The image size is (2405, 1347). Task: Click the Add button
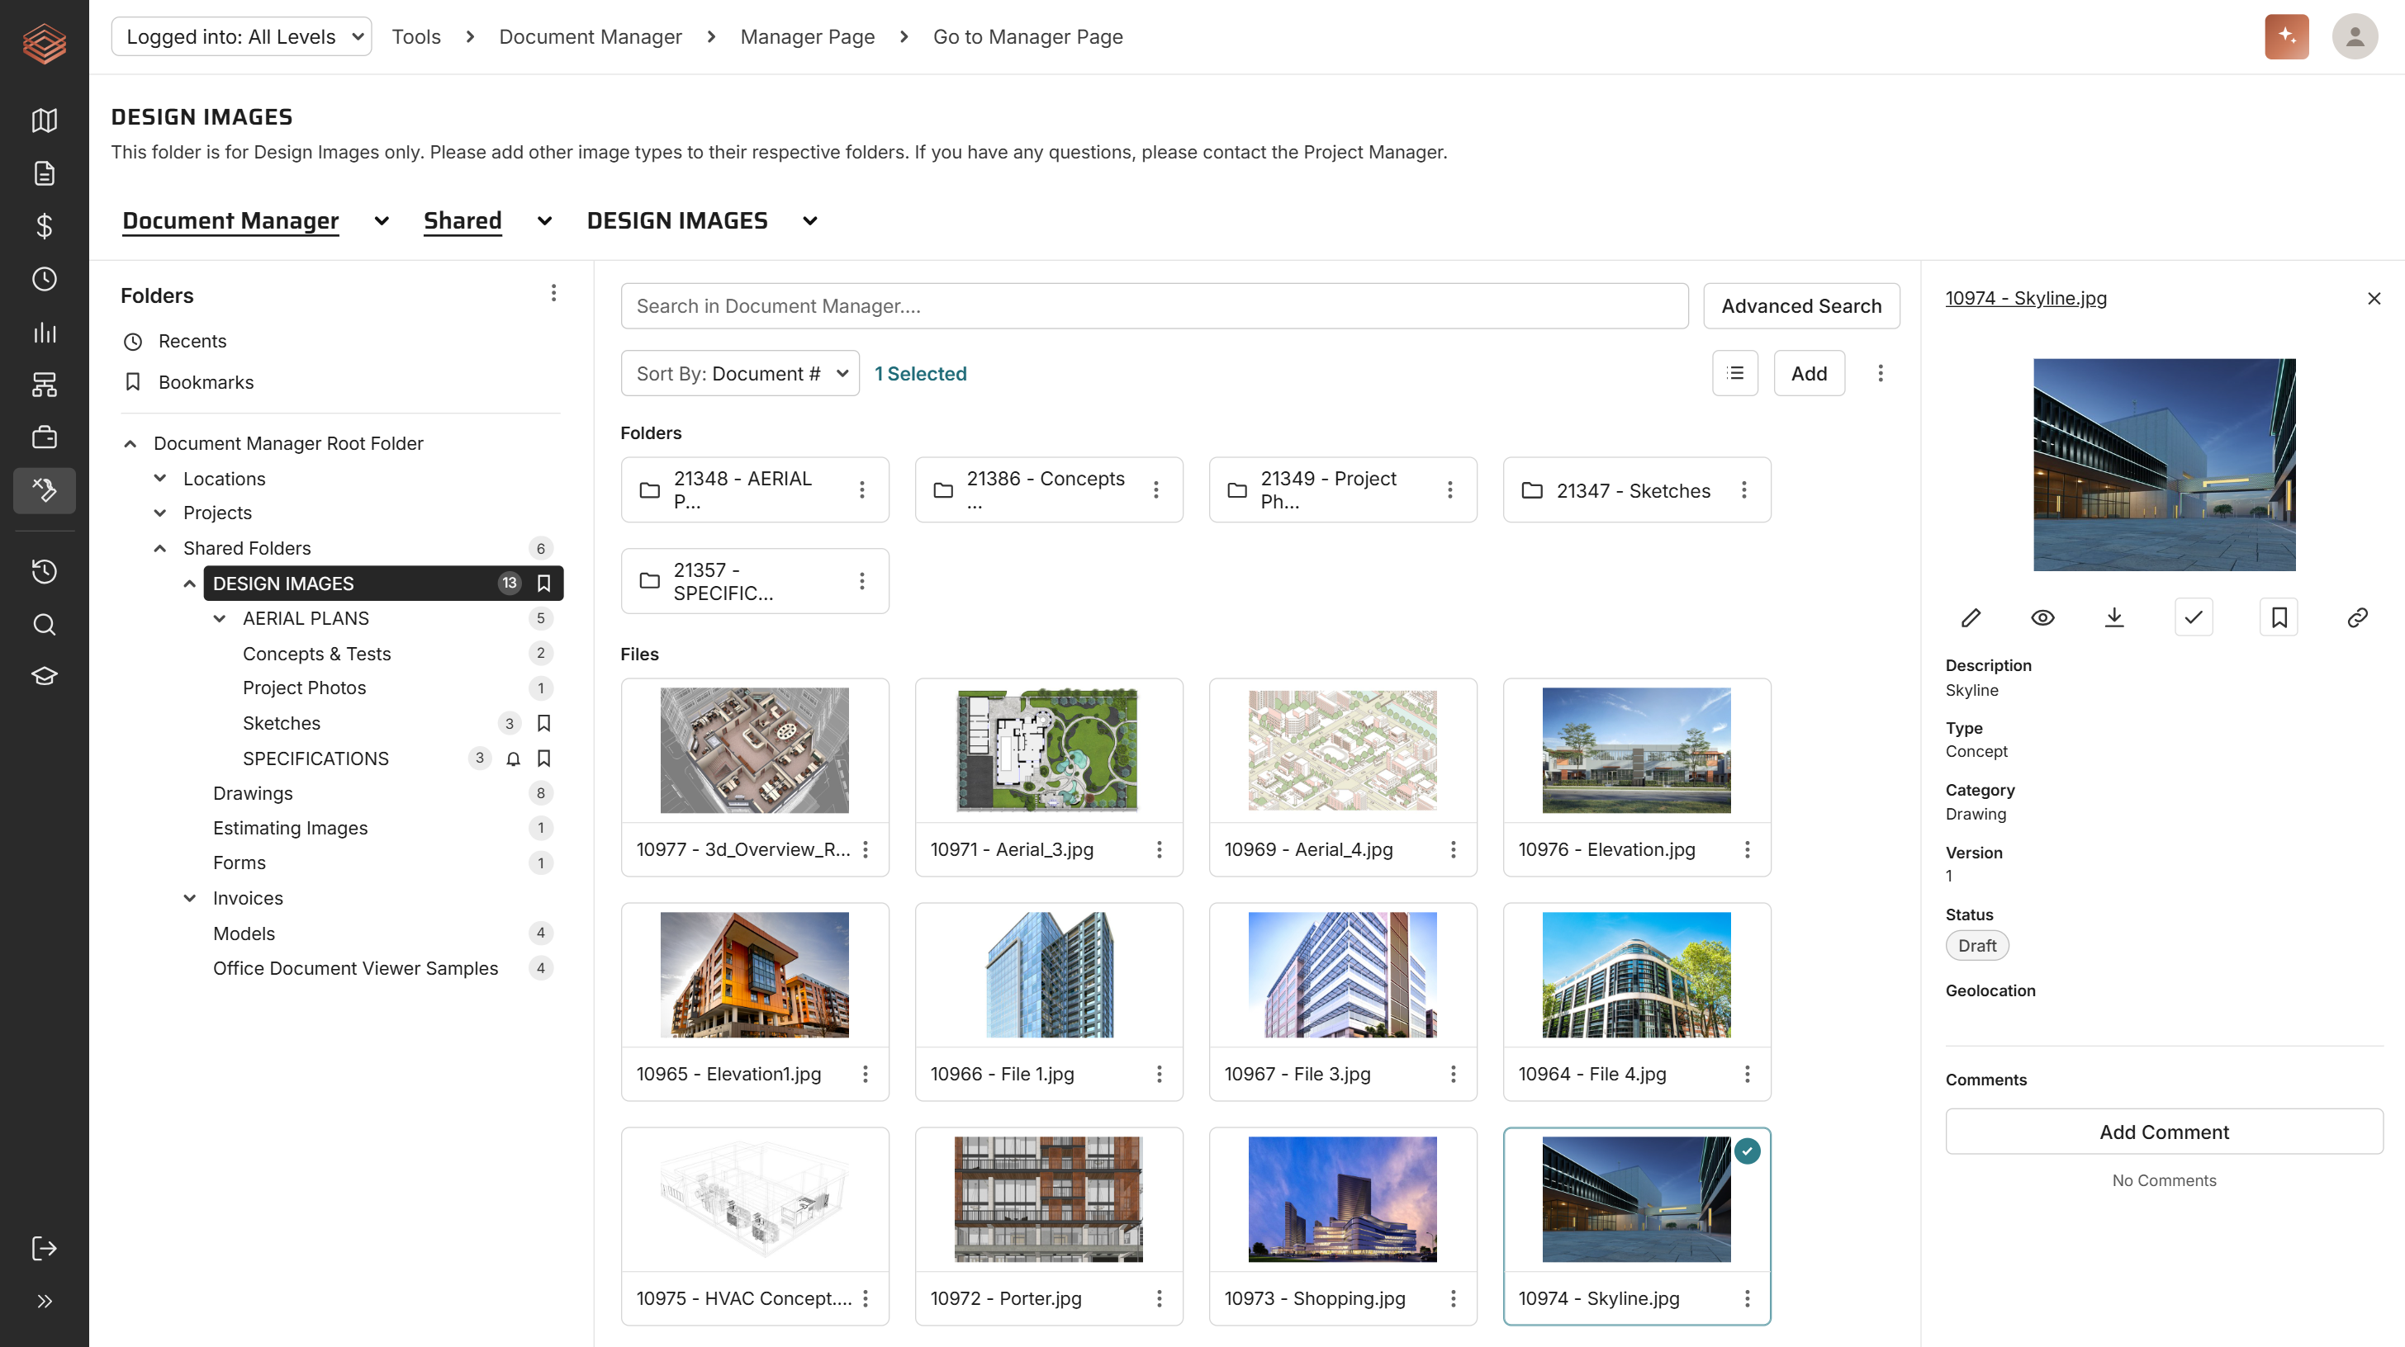1809,373
